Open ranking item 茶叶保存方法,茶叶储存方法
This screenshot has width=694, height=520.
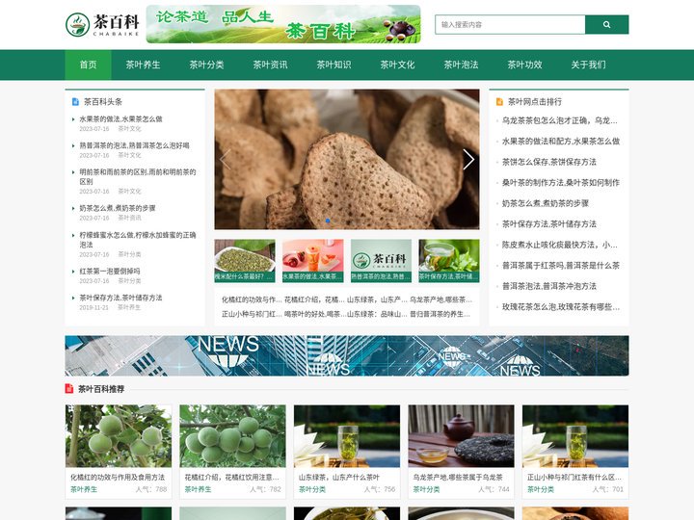point(548,223)
